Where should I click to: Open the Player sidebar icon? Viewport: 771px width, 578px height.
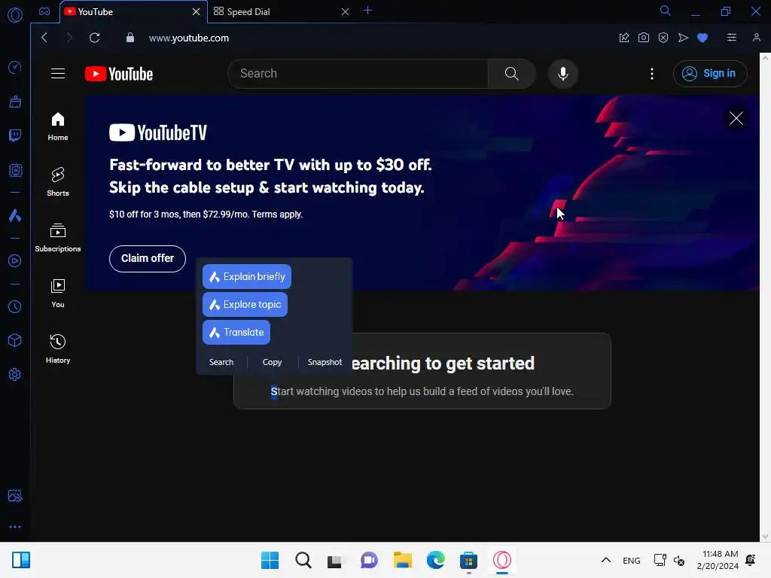(x=15, y=261)
